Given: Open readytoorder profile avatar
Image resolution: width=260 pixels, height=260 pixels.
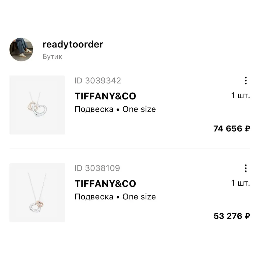Looking at the screenshot, I should click(21, 50).
